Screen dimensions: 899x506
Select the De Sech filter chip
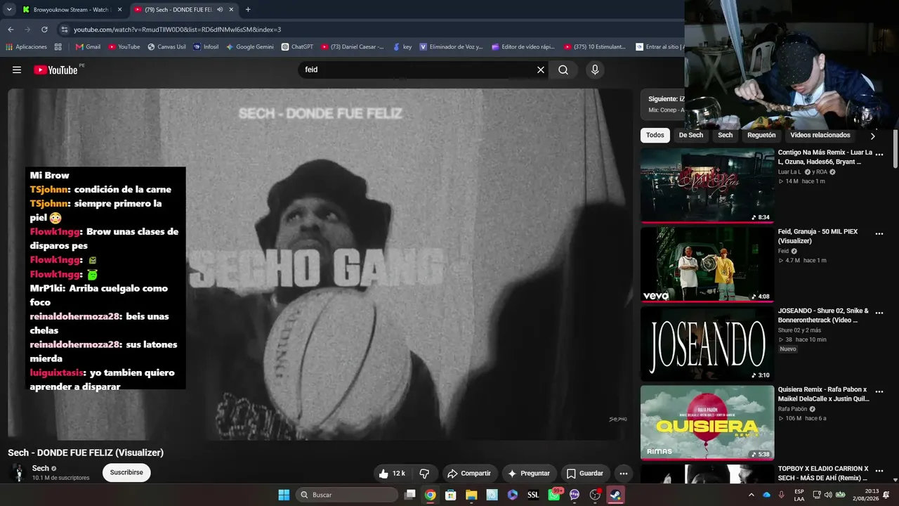pos(691,135)
